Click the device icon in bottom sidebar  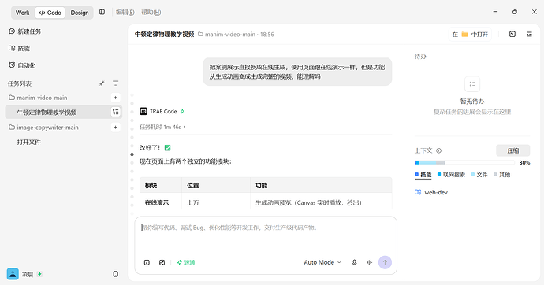pos(116,274)
